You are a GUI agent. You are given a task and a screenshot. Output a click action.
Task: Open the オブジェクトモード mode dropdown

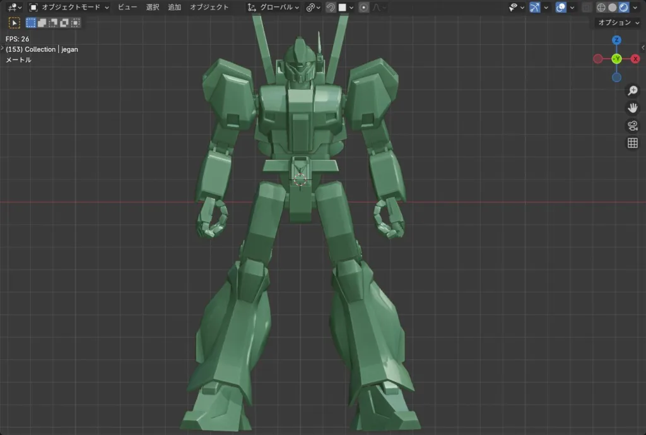69,8
